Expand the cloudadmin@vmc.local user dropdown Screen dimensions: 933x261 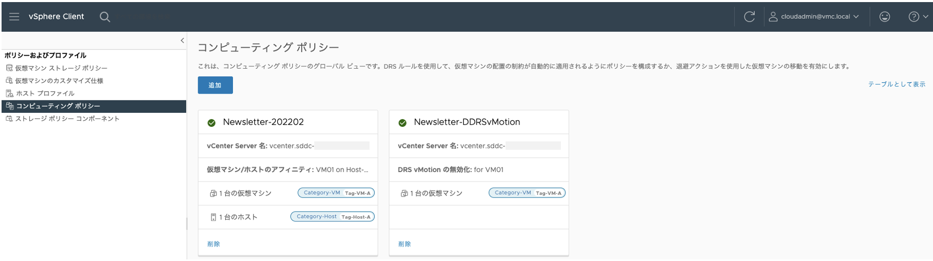814,17
